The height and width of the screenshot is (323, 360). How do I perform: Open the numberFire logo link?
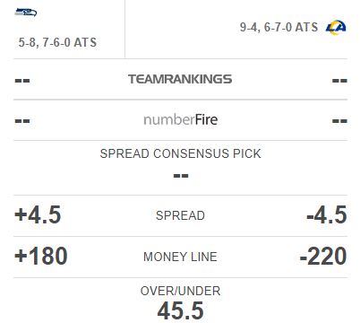pyautogui.click(x=180, y=120)
